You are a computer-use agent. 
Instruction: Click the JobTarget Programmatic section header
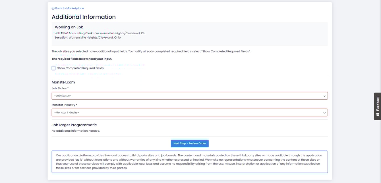(x=74, y=125)
